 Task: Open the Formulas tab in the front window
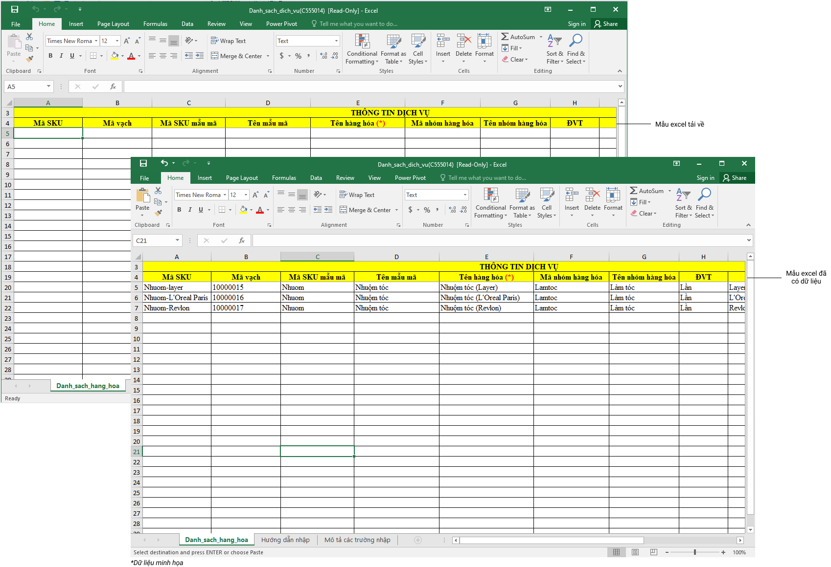pyautogui.click(x=284, y=178)
